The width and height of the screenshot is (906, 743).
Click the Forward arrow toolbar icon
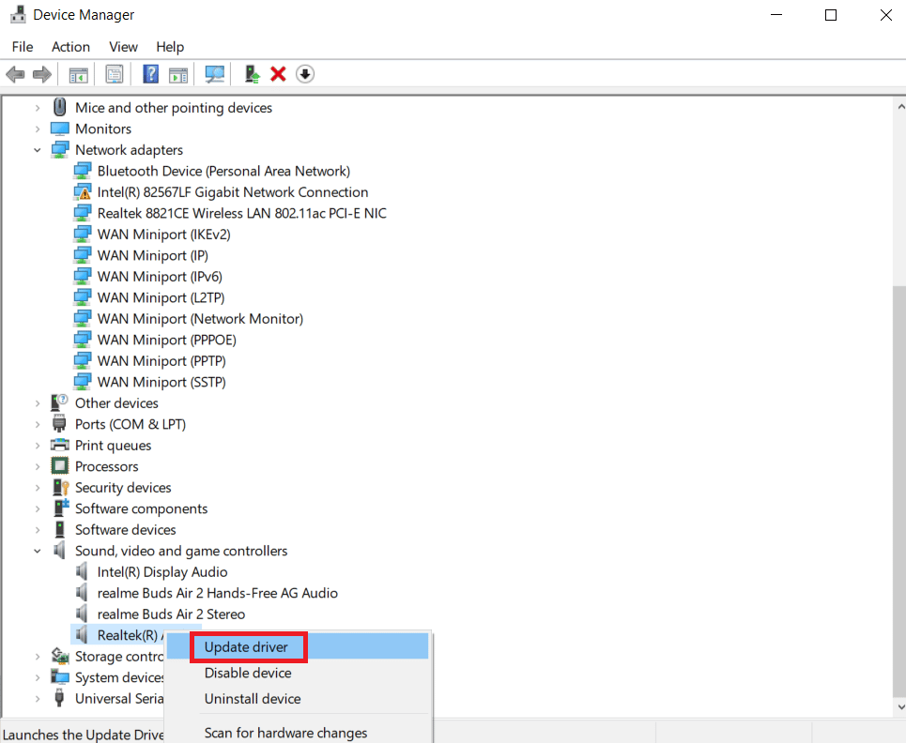42,74
